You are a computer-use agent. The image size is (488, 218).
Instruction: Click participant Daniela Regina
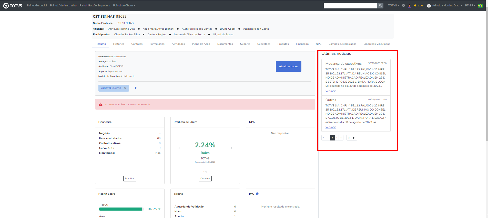(x=157, y=35)
